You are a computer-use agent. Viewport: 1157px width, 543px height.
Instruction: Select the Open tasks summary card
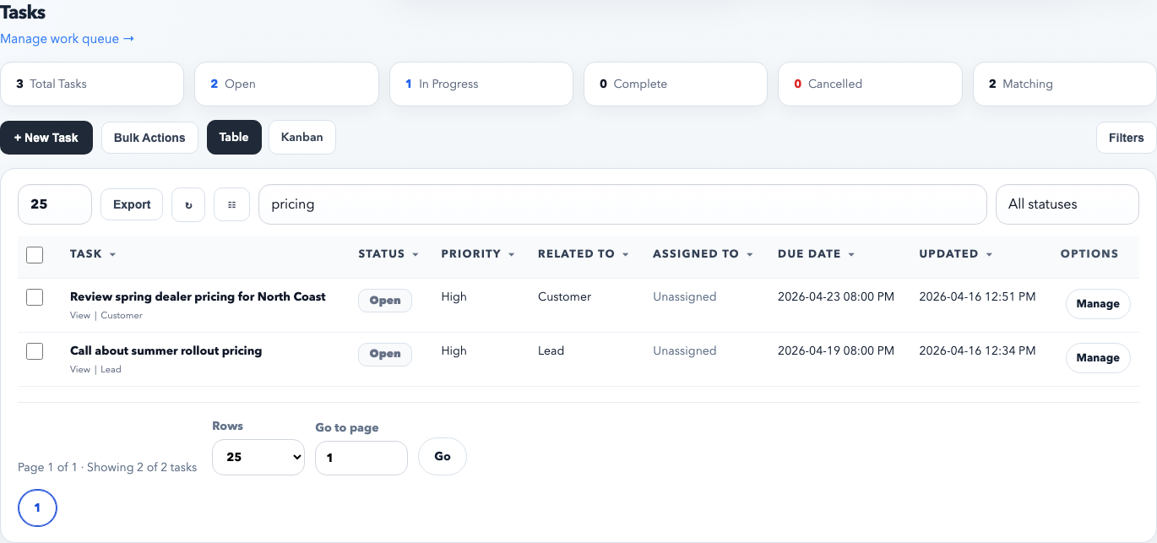[x=286, y=84]
